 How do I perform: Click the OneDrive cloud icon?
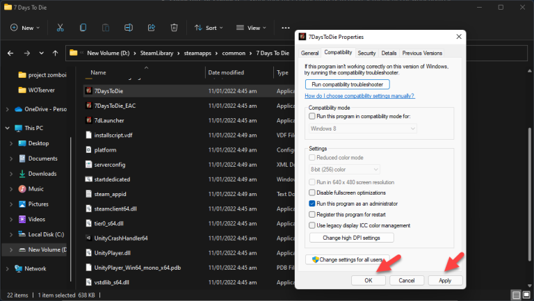click(18, 109)
